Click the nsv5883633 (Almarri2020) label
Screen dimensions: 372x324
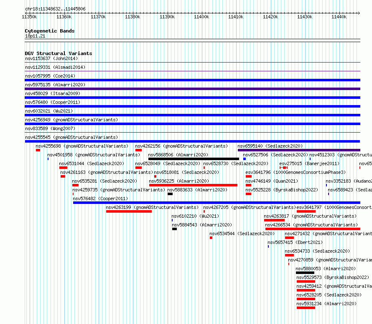coord(197,190)
